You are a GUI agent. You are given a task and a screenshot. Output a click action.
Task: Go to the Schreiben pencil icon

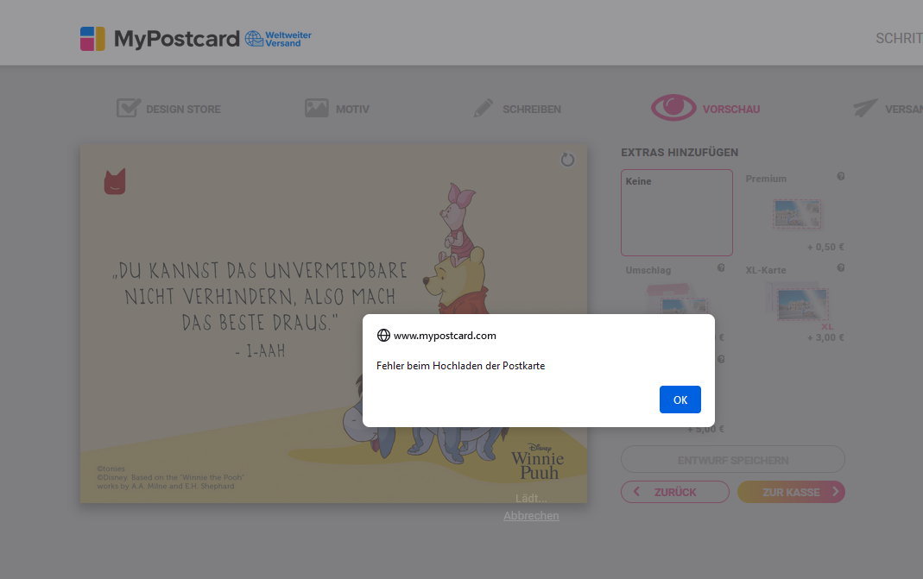tap(484, 108)
